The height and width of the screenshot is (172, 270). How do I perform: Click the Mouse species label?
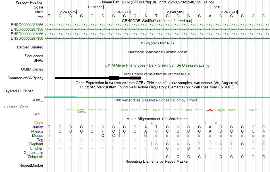[x=38, y=136]
